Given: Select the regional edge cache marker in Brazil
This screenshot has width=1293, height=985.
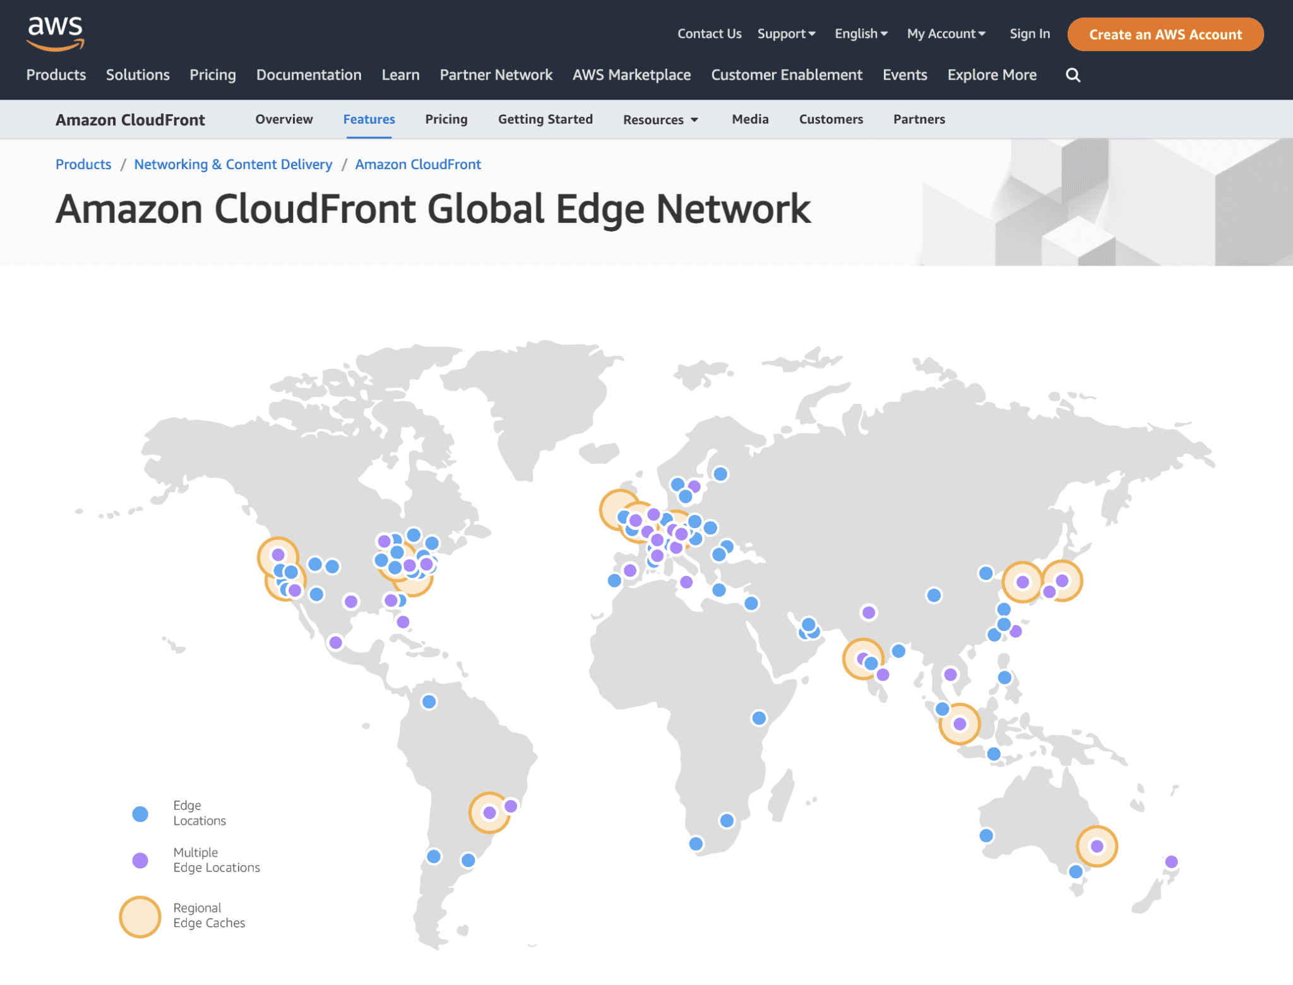Looking at the screenshot, I should tap(489, 814).
